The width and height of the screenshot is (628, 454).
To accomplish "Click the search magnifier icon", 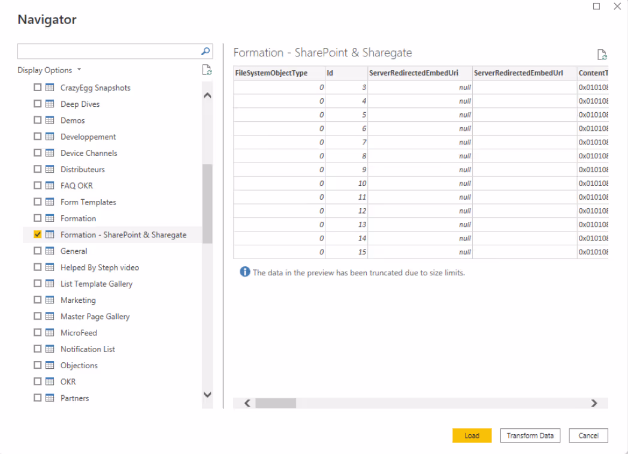I will coord(206,52).
